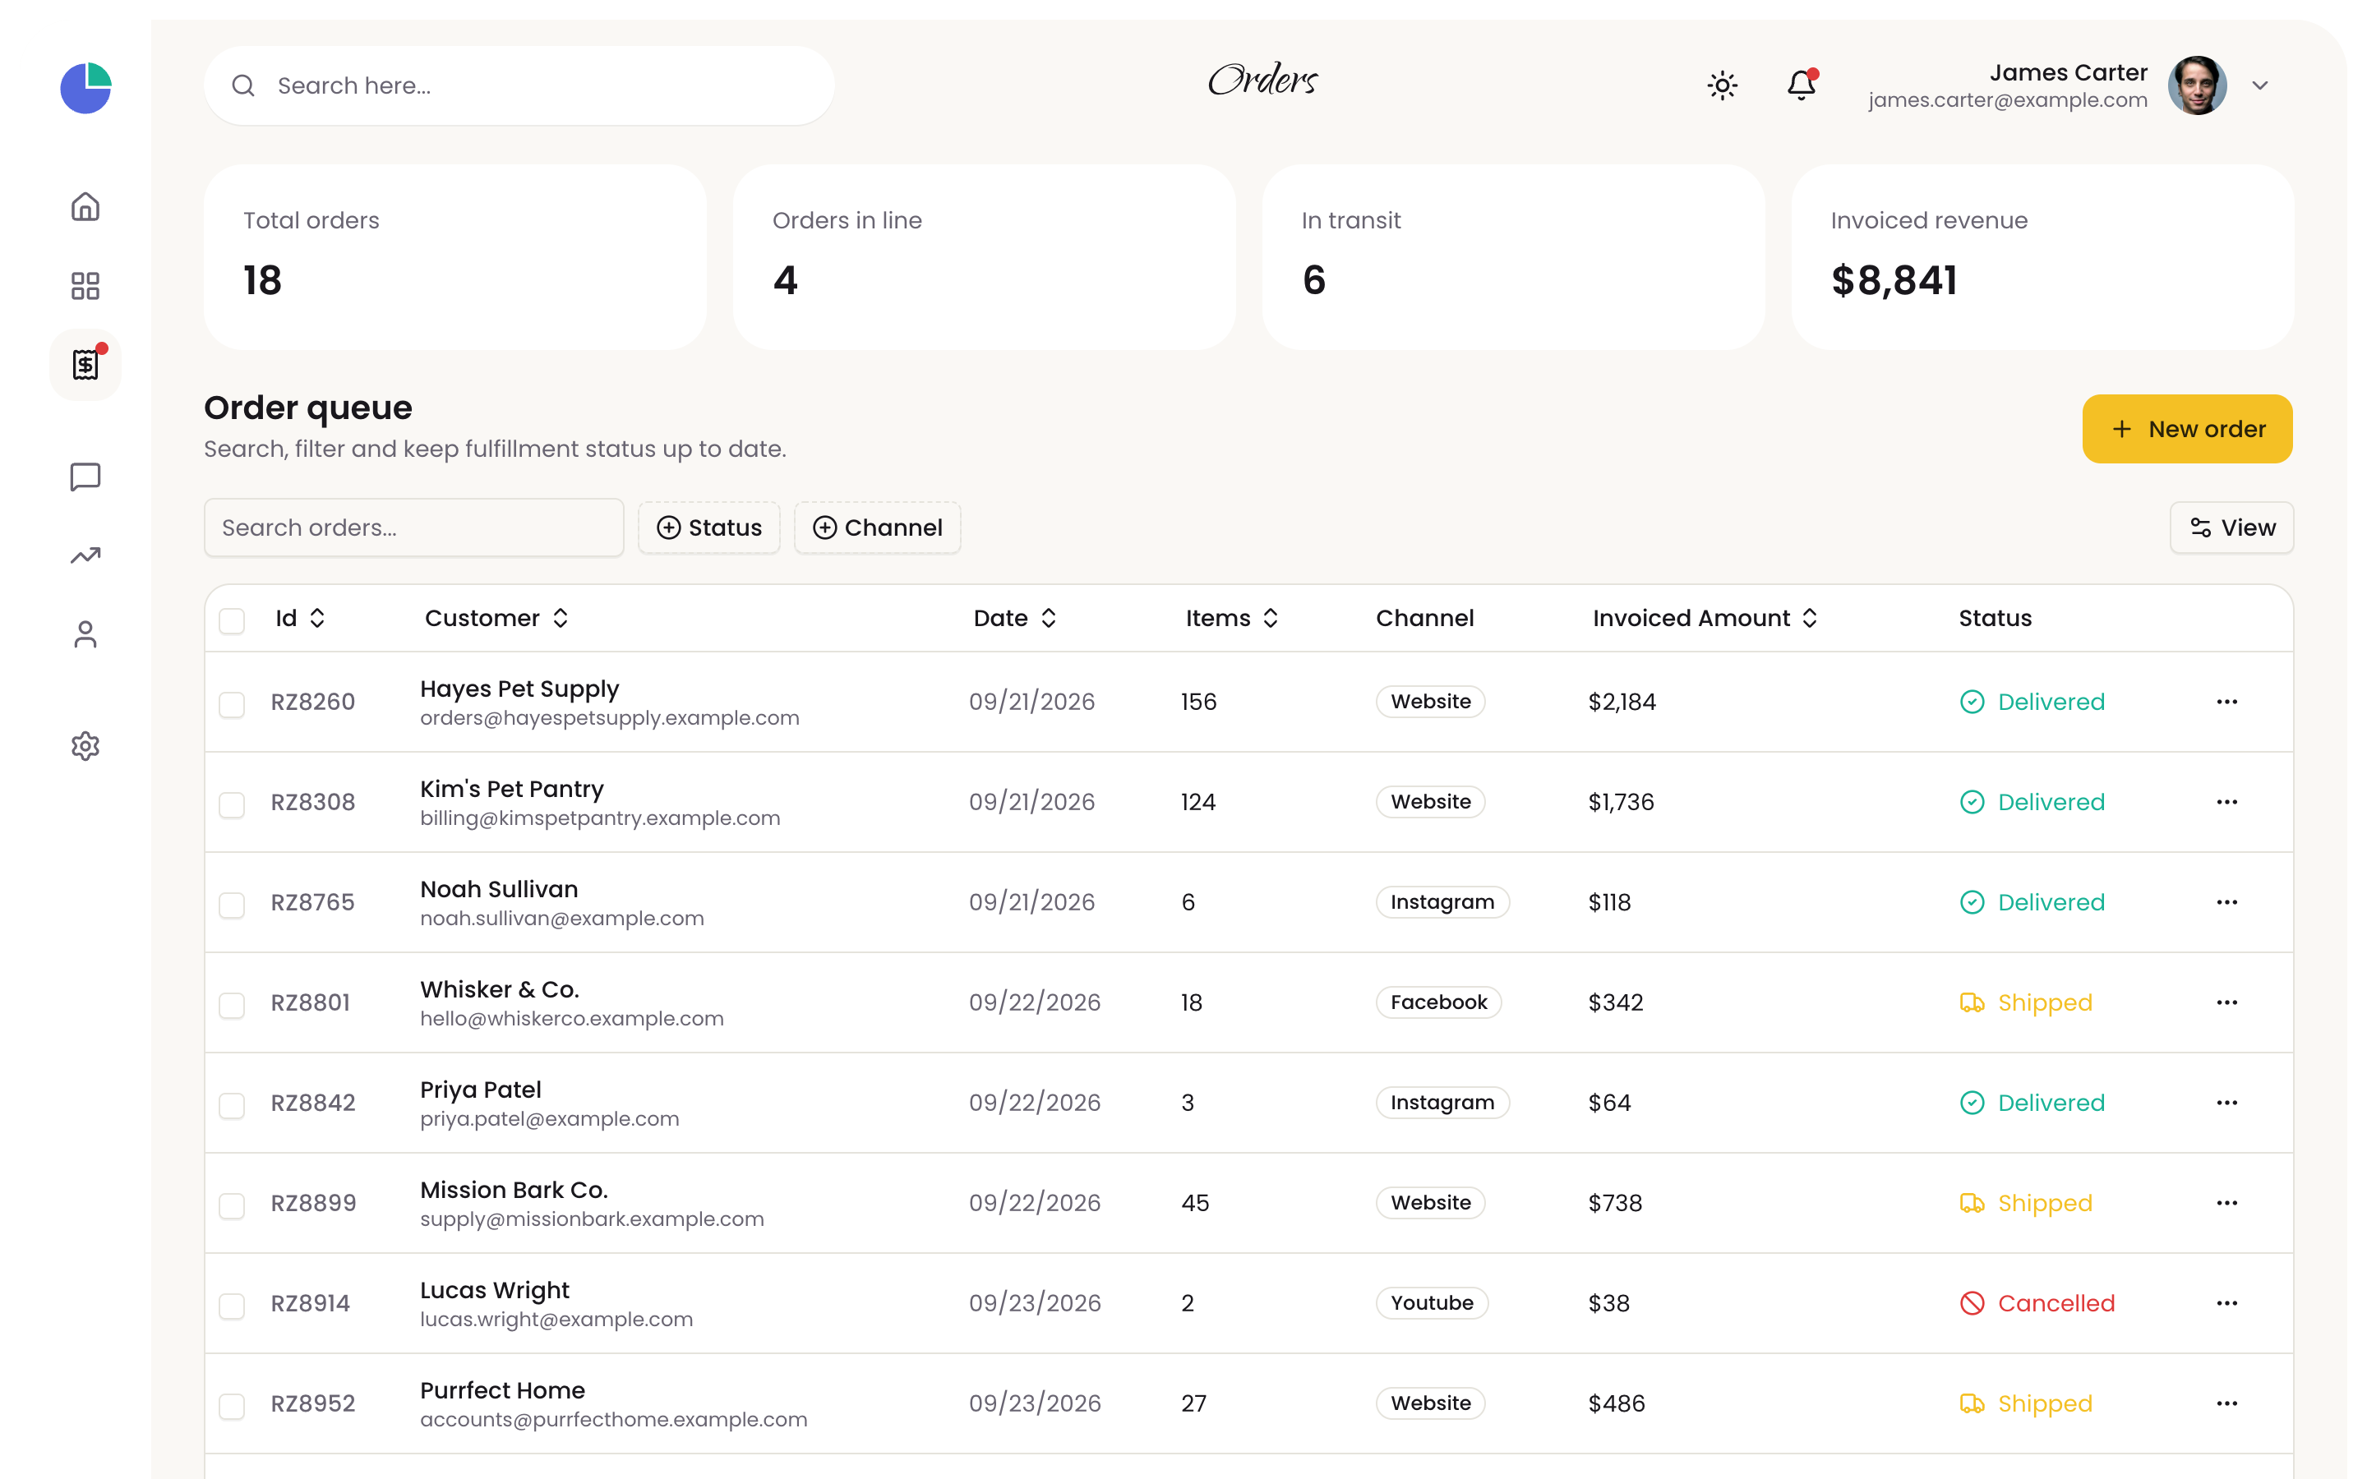
Task: Tick the checkbox for order RZ8308
Action: click(232, 804)
